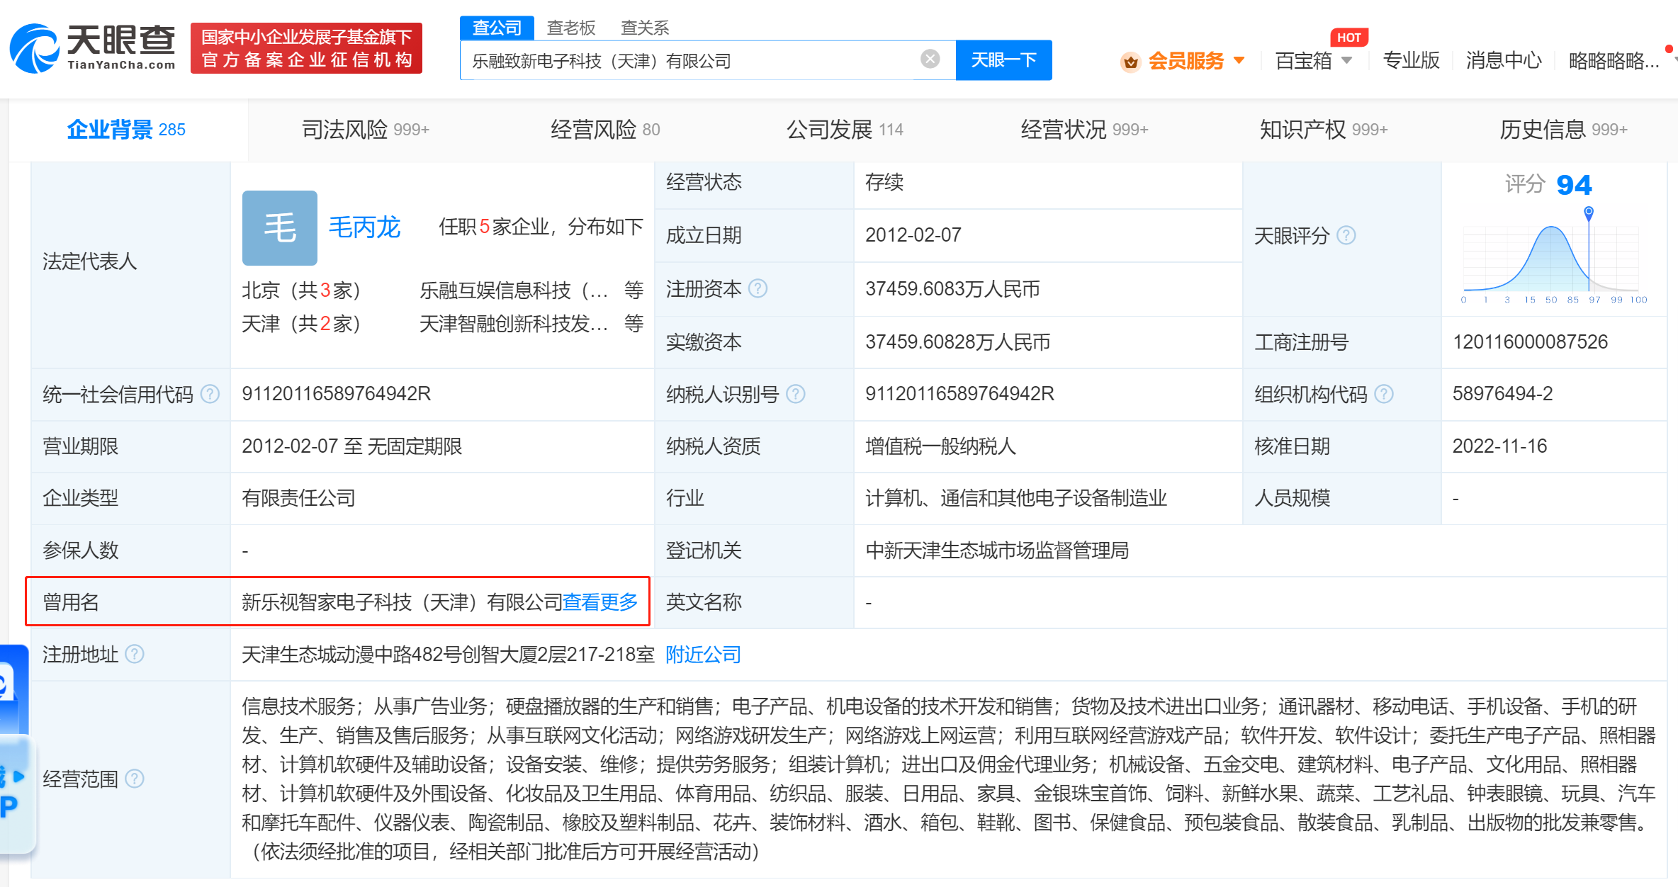Clear the search box with the X icon
The height and width of the screenshot is (887, 1678).
930,60
